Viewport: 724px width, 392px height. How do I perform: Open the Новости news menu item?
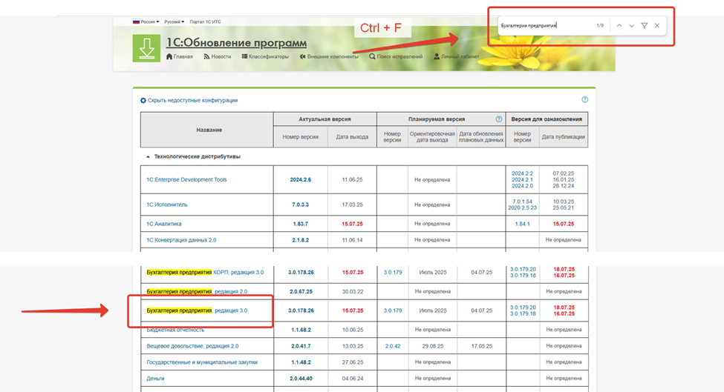(x=217, y=56)
